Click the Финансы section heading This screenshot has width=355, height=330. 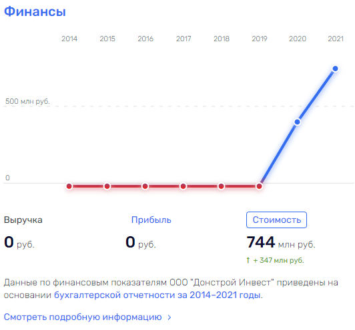coord(35,11)
